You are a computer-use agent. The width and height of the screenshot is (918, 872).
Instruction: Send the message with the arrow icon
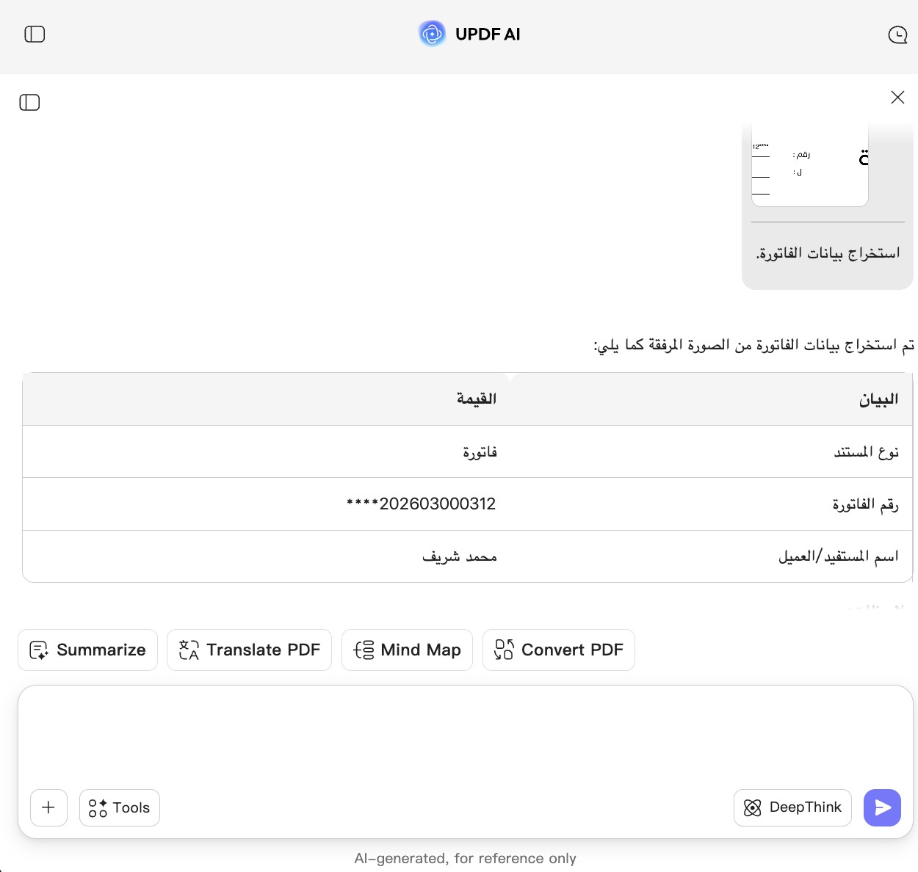point(882,807)
